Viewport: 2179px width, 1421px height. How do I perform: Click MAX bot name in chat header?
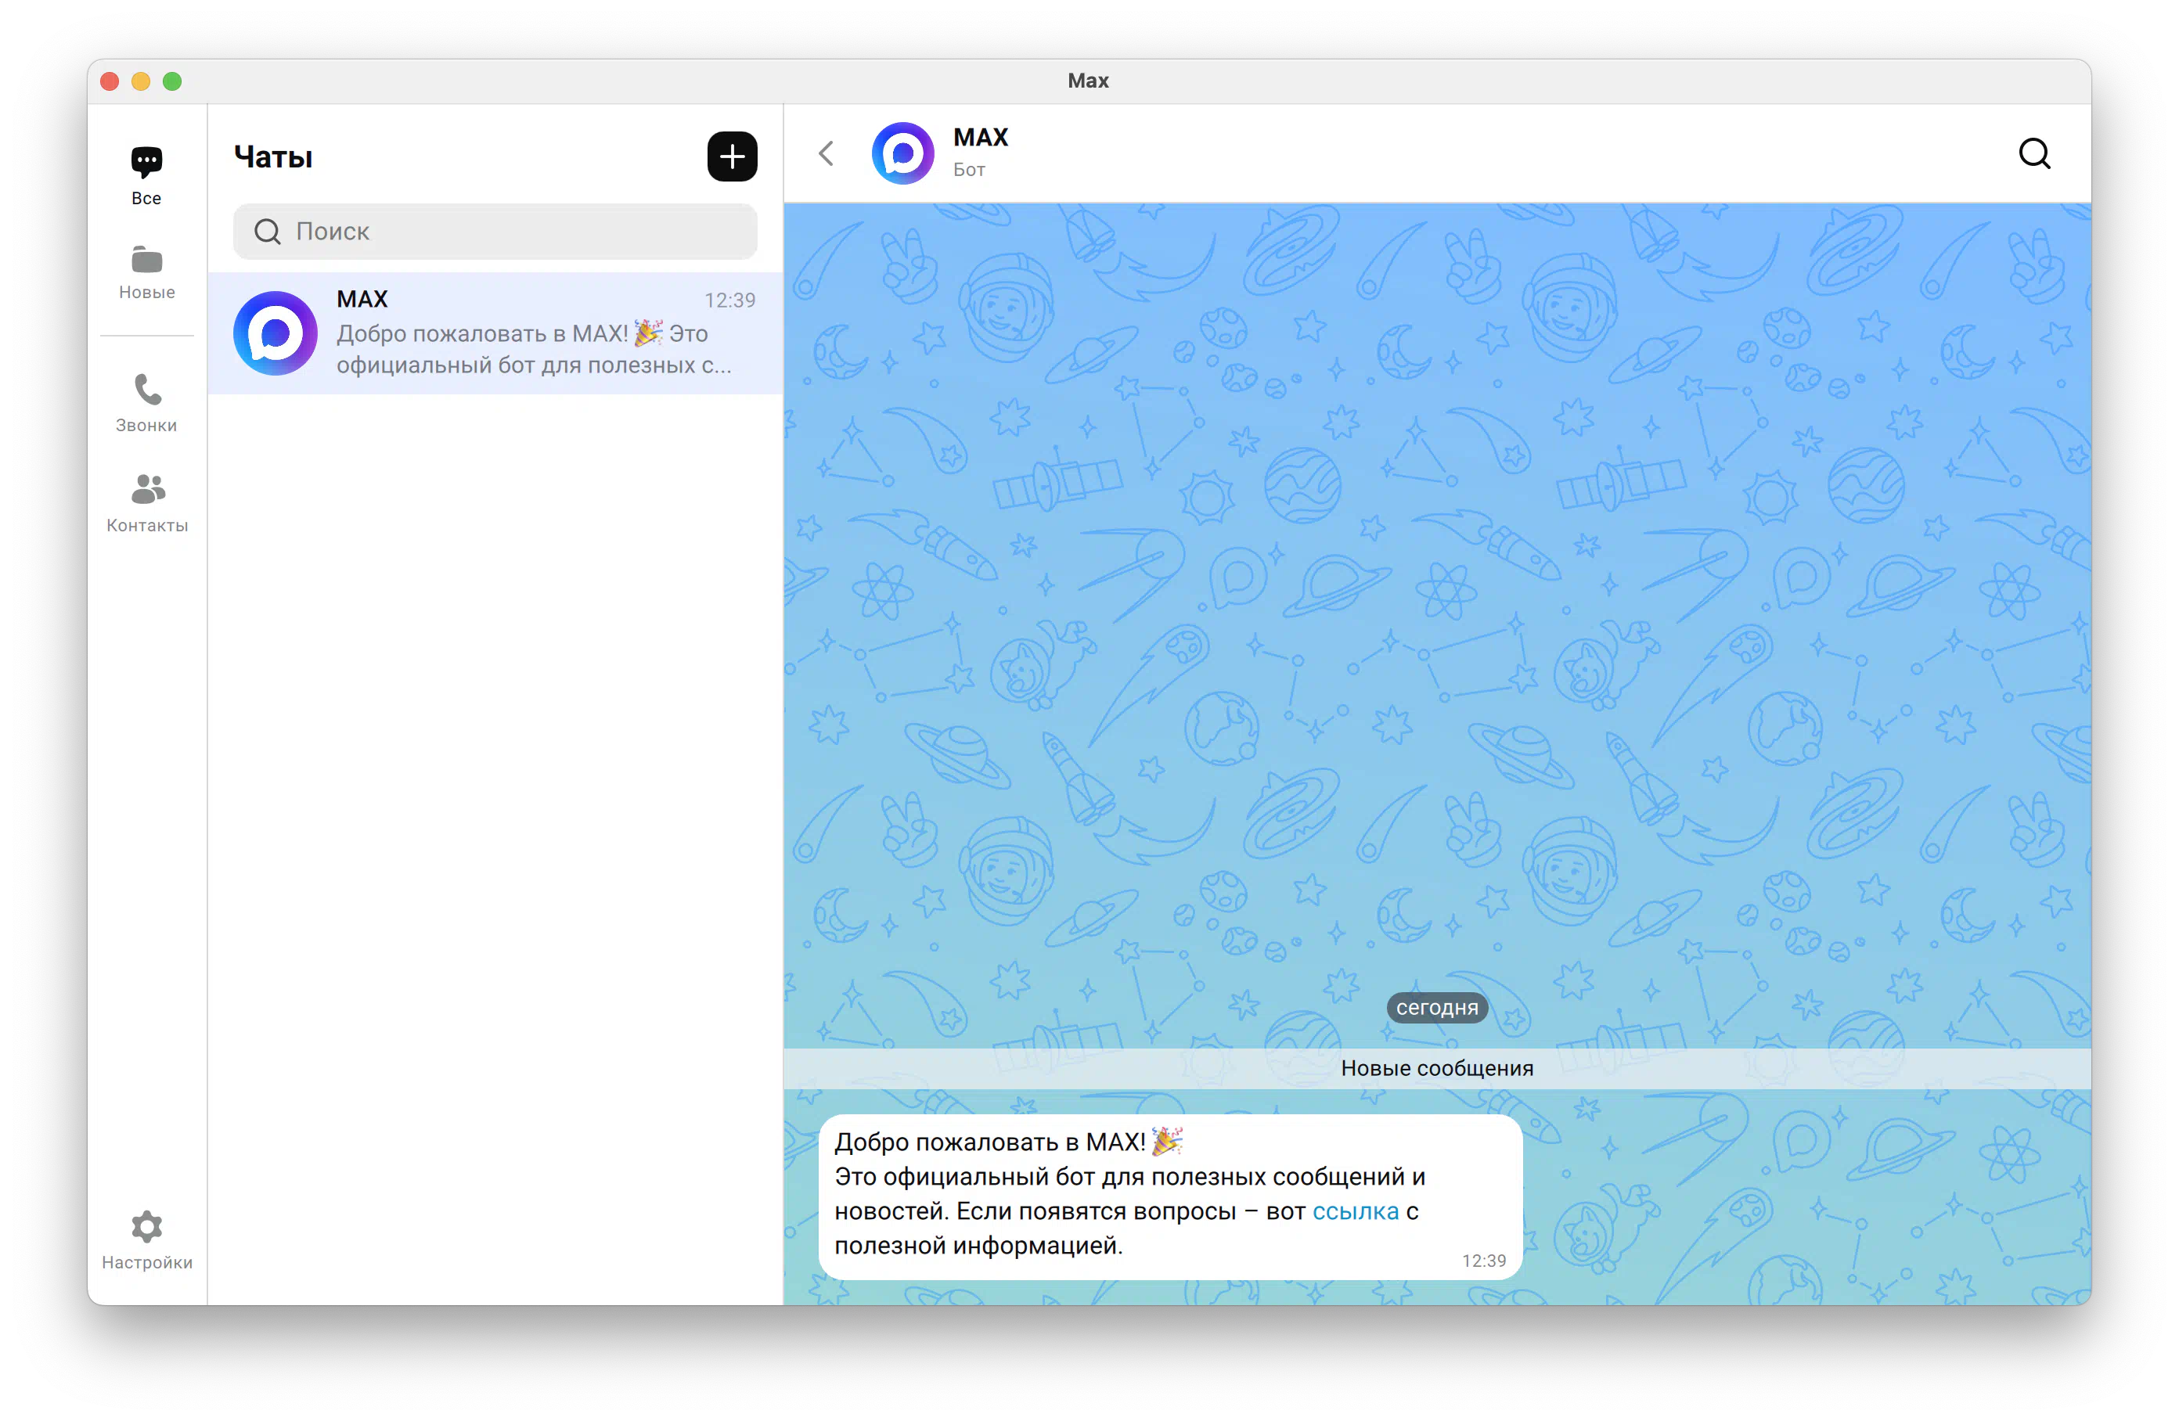[980, 138]
